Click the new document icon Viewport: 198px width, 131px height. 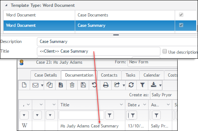(x=24, y=85)
